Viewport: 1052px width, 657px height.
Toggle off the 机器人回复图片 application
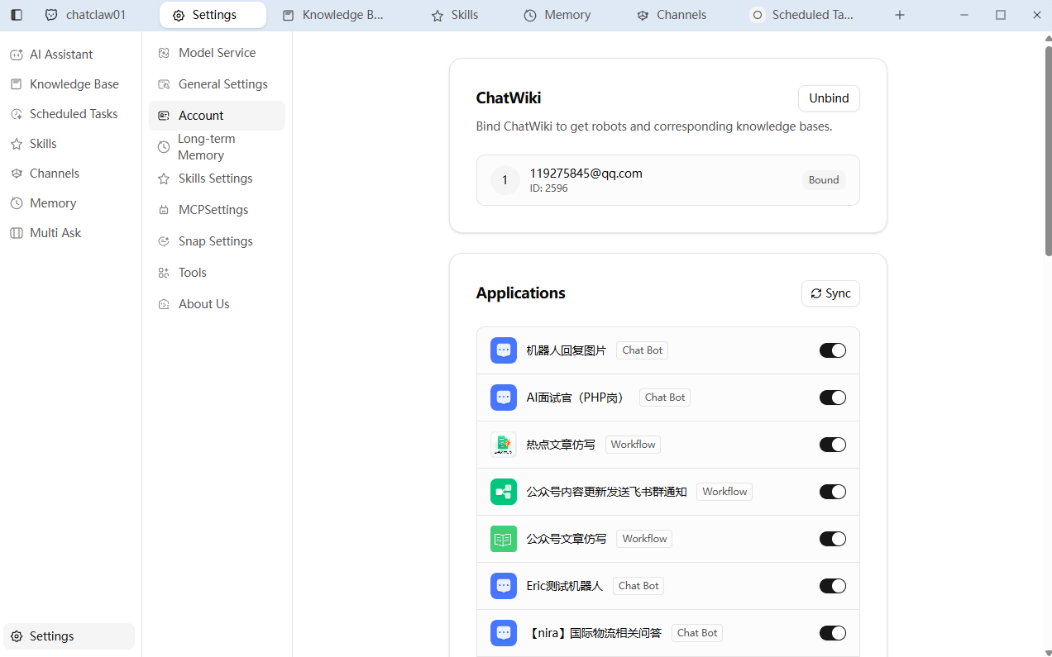[833, 350]
